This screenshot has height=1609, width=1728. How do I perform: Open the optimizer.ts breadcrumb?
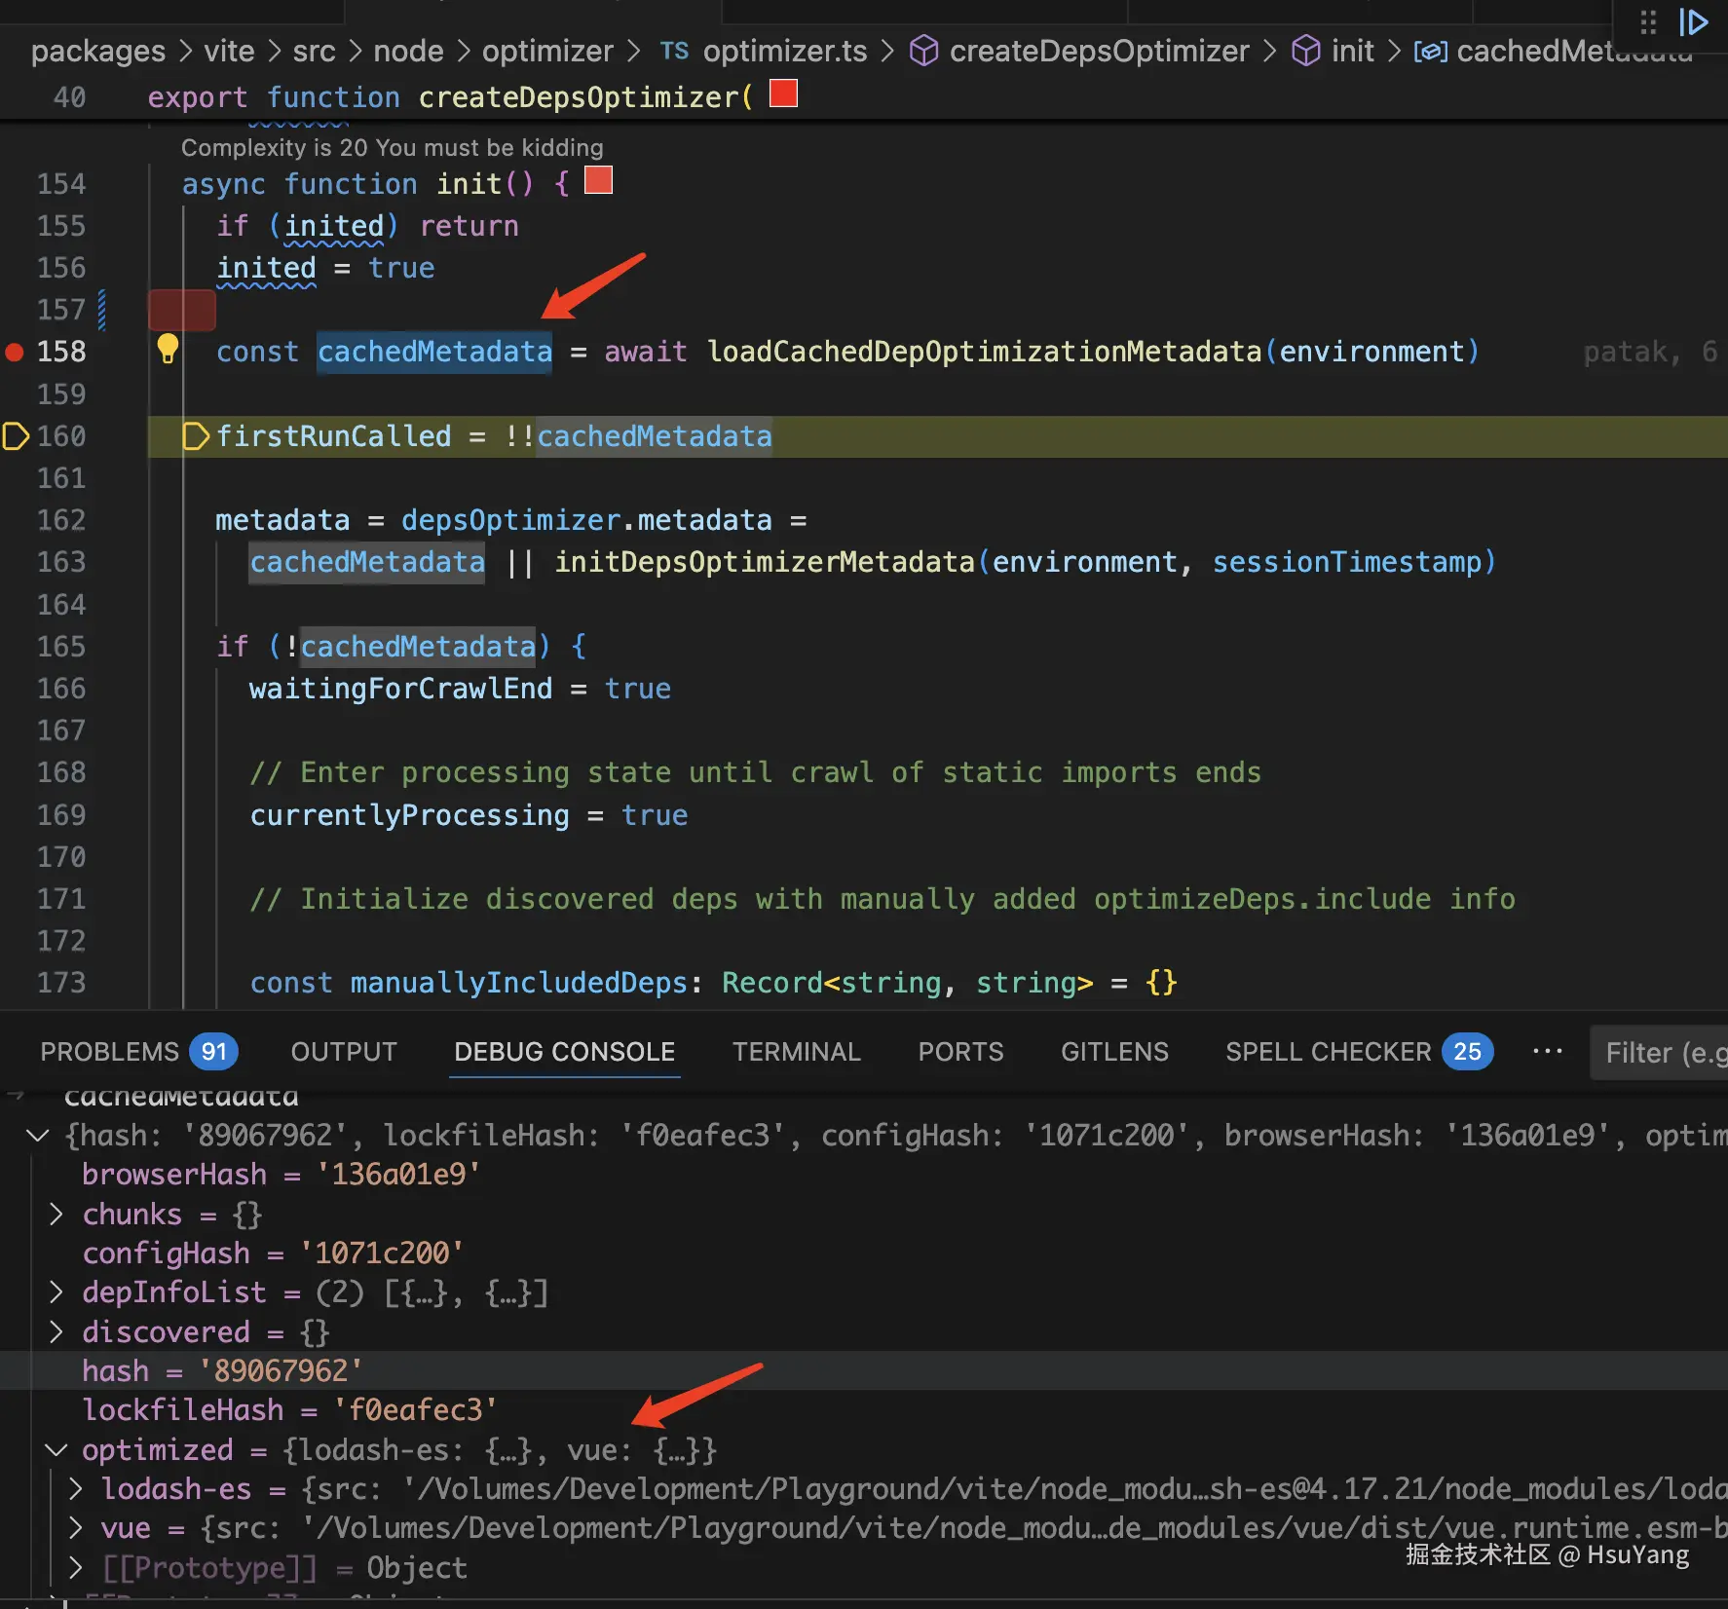click(x=785, y=51)
